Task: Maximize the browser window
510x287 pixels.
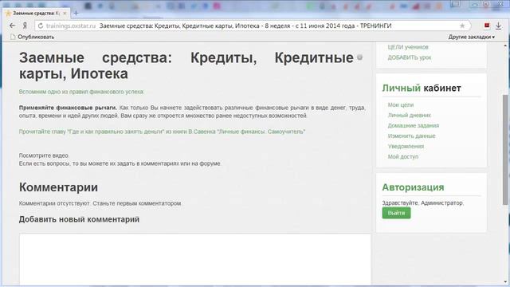Action: click(486, 4)
